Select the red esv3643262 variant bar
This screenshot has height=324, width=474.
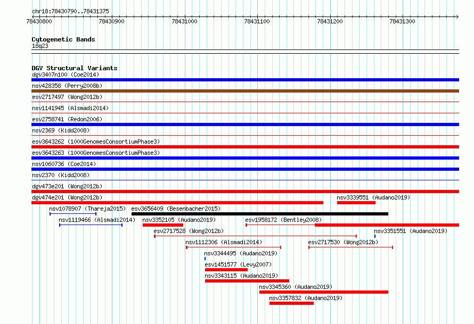click(245, 147)
